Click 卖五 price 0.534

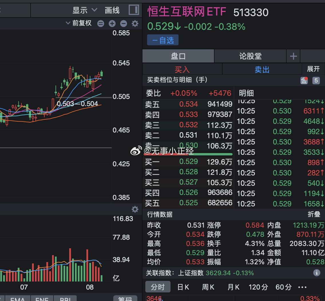[189, 104]
